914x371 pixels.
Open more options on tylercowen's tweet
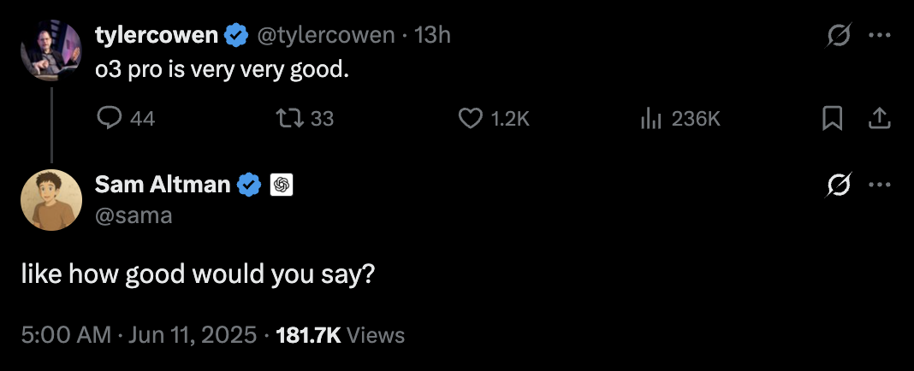coord(880,36)
